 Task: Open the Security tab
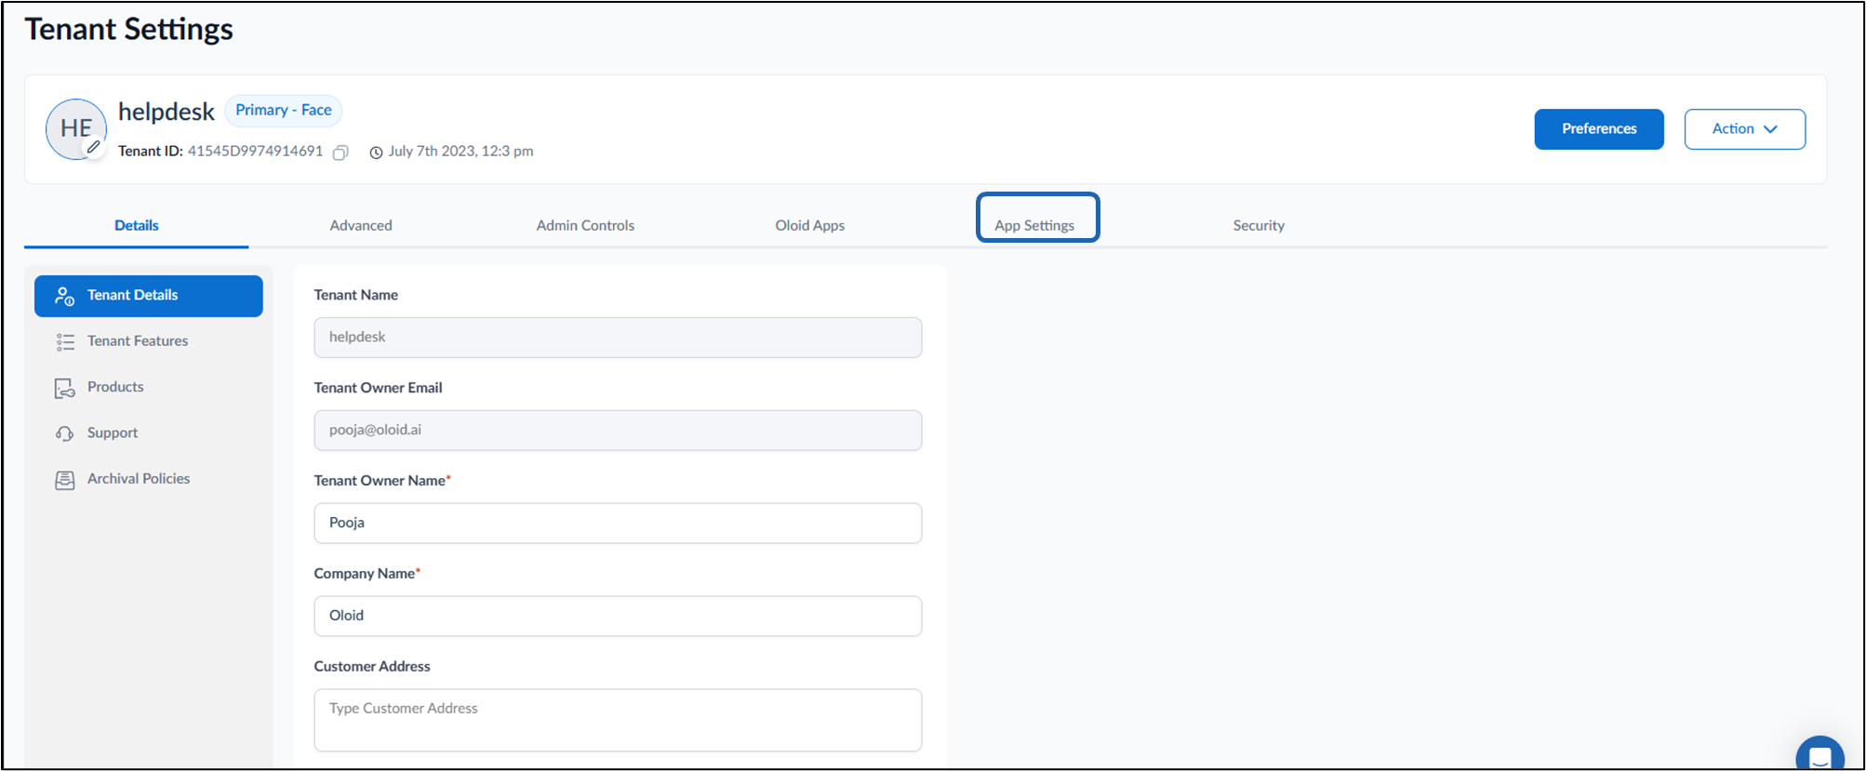click(1259, 225)
